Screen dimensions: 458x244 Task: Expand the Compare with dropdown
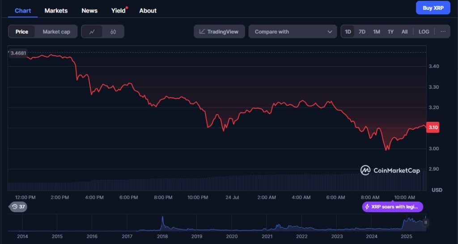click(293, 31)
